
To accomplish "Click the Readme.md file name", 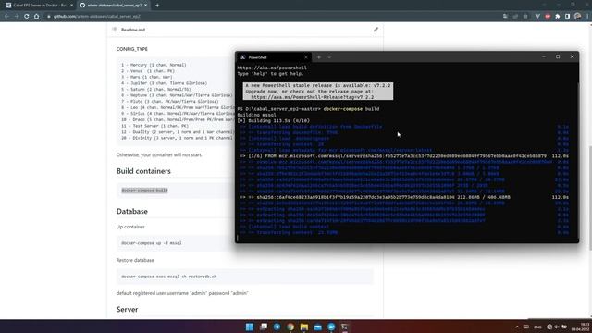I will tap(133, 30).
